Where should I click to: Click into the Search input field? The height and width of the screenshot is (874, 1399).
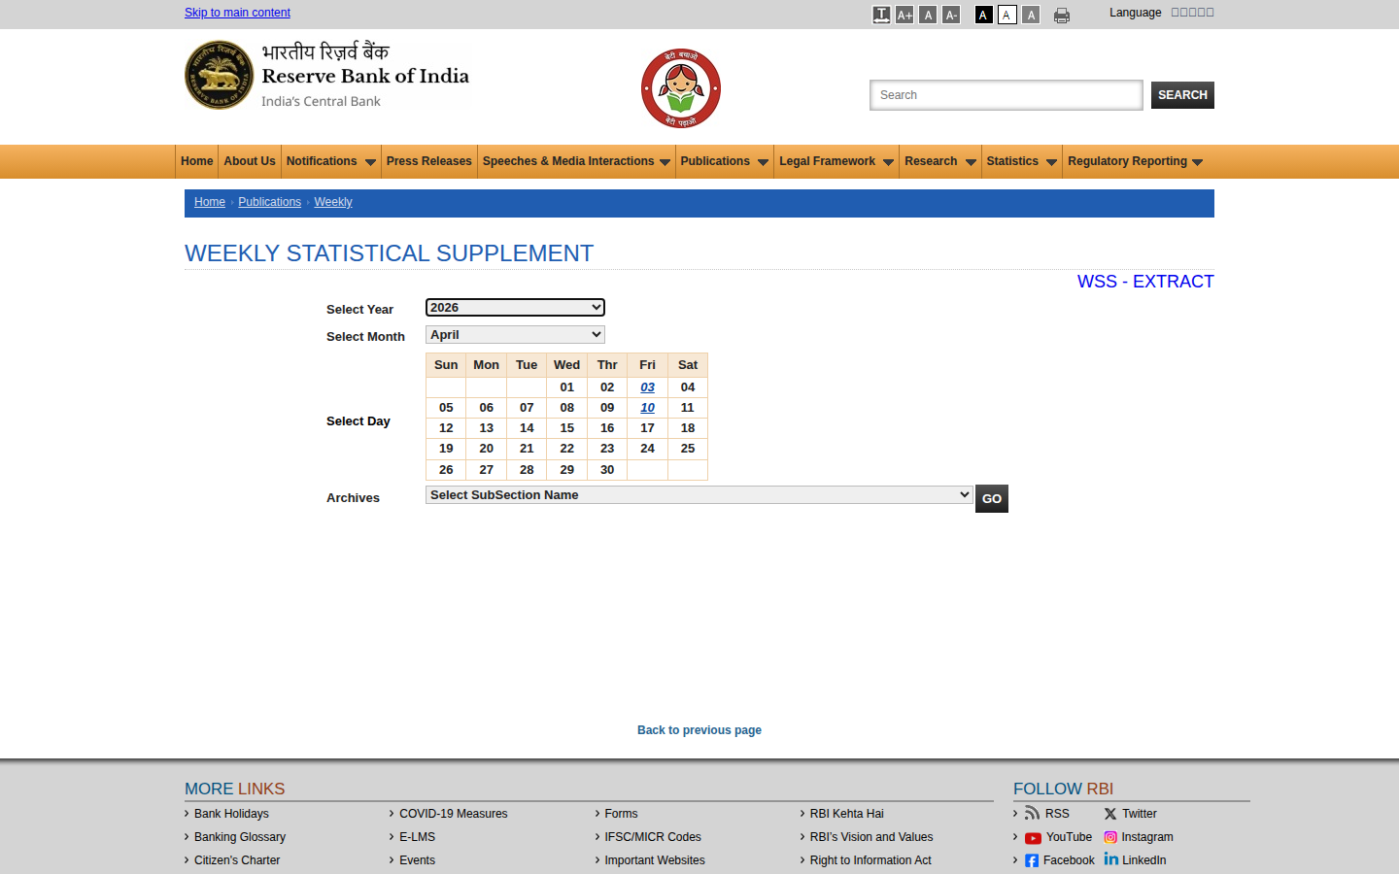coord(1007,95)
